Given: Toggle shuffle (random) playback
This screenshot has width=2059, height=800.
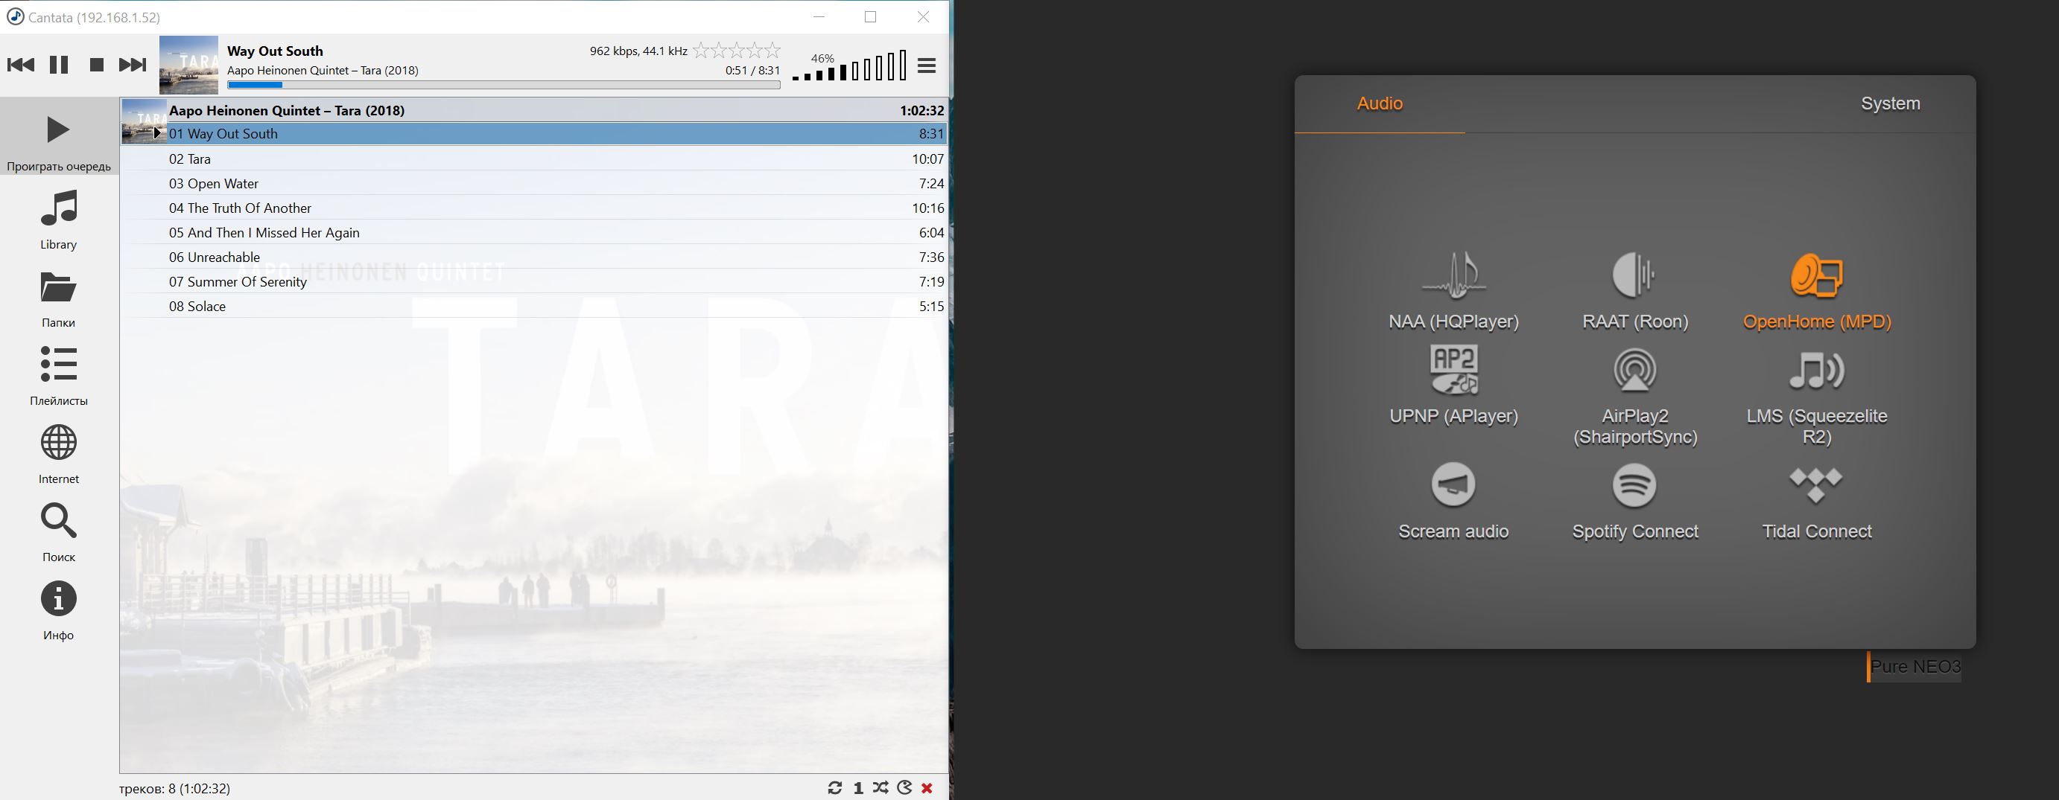Looking at the screenshot, I should (x=881, y=788).
